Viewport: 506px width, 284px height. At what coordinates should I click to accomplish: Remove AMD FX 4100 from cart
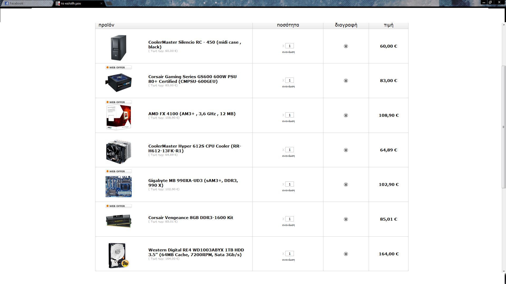pos(346,115)
